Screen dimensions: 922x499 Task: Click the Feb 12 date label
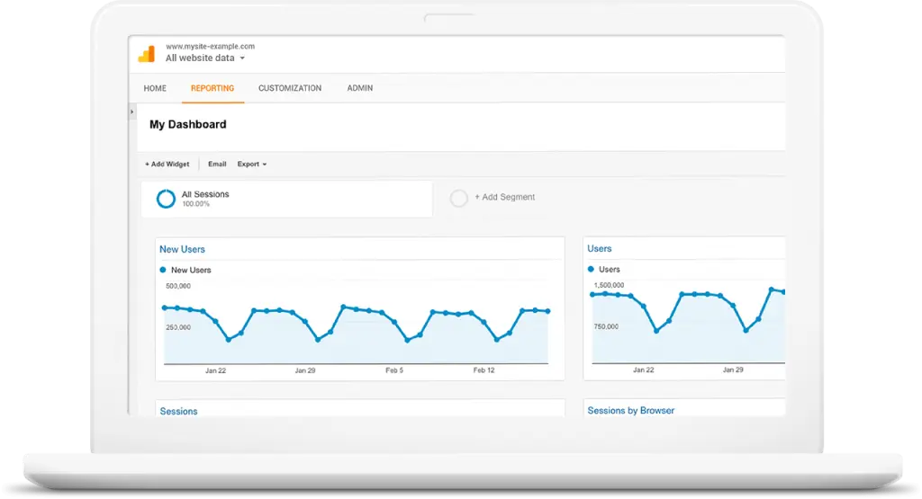(x=484, y=371)
